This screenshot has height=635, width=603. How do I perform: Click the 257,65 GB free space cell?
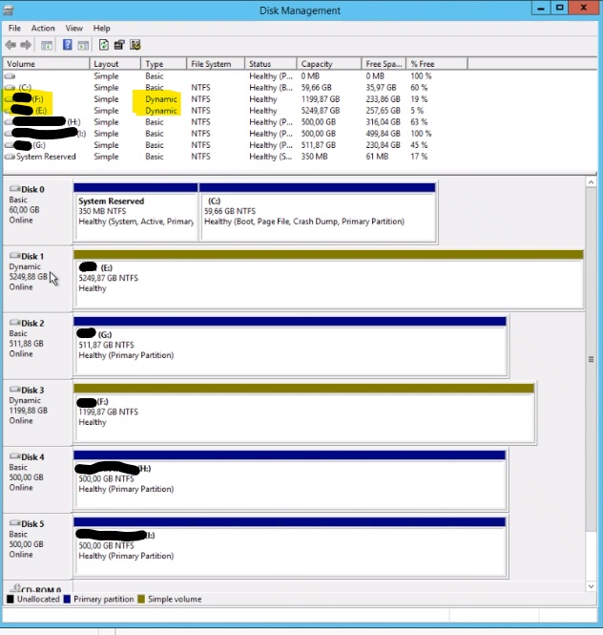point(383,111)
